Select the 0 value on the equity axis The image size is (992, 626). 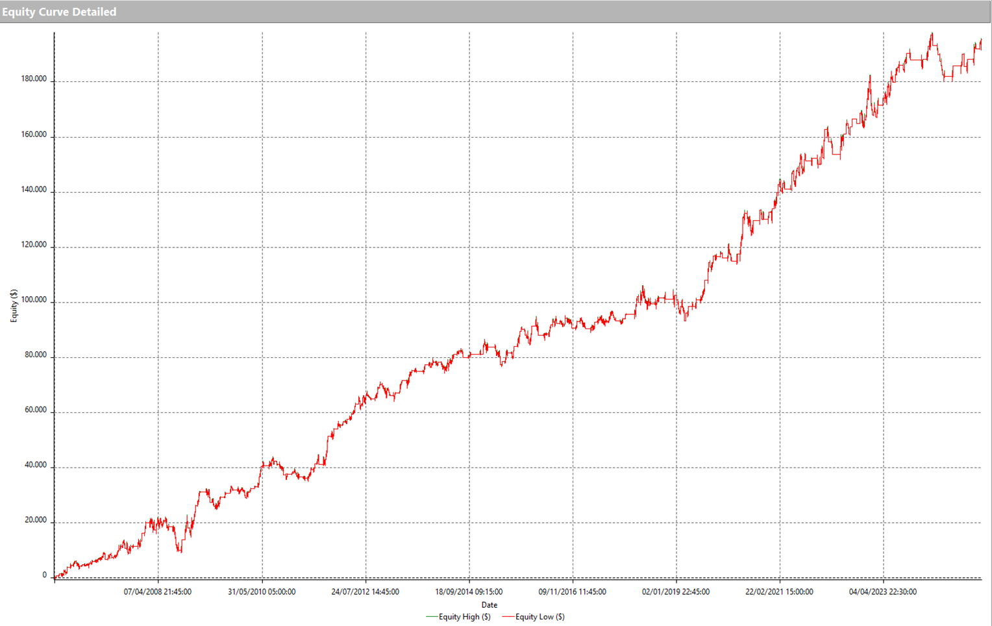pyautogui.click(x=45, y=575)
